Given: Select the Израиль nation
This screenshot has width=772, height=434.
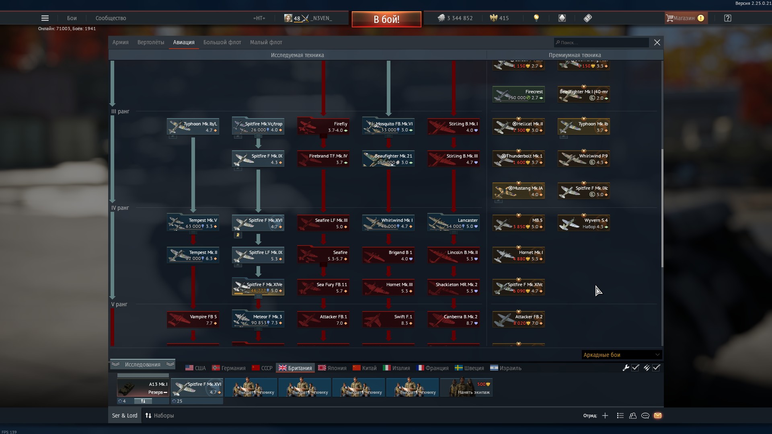Looking at the screenshot, I should [505, 368].
